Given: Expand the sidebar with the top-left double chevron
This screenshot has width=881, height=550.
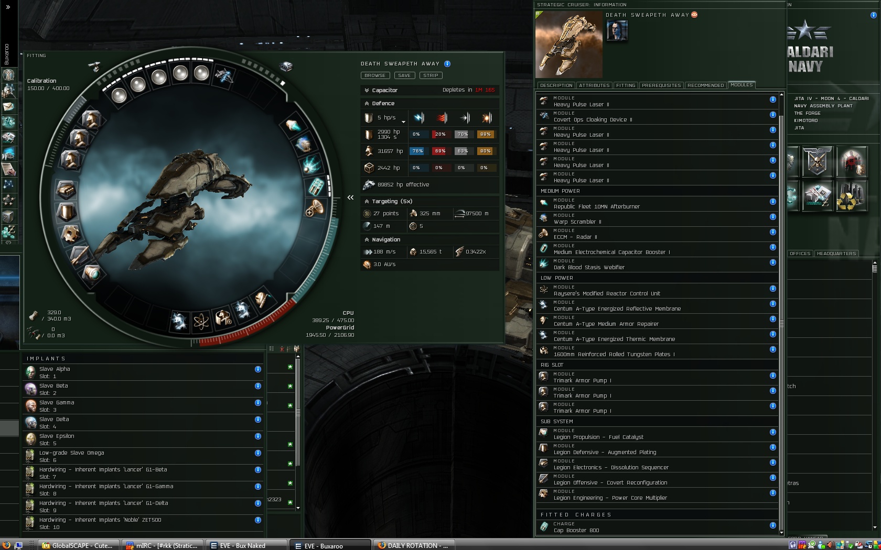Looking at the screenshot, I should [8, 7].
